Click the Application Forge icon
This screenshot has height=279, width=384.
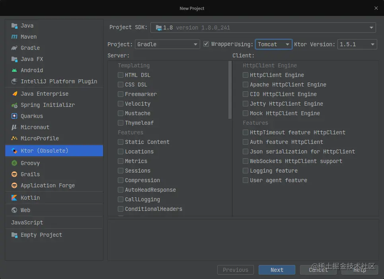[x=14, y=185]
